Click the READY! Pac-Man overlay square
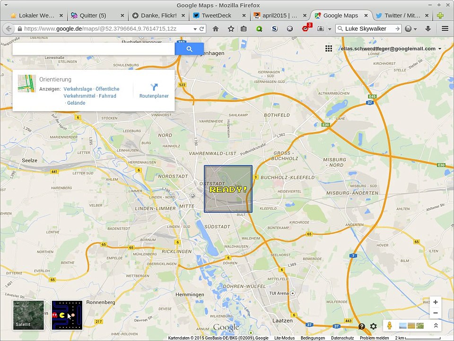 coord(228,189)
